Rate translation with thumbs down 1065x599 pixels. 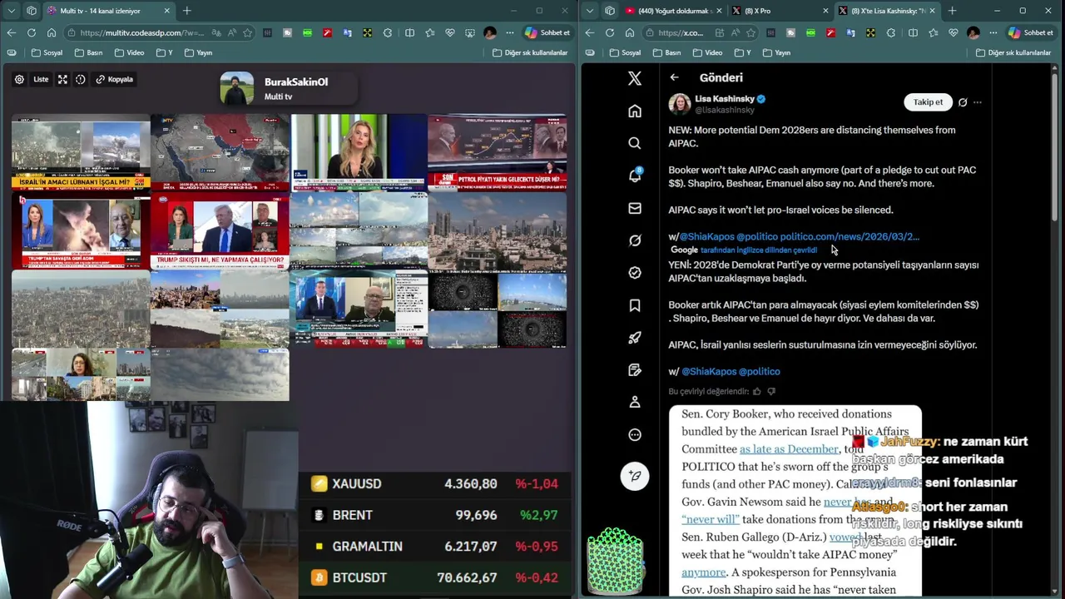pyautogui.click(x=771, y=391)
